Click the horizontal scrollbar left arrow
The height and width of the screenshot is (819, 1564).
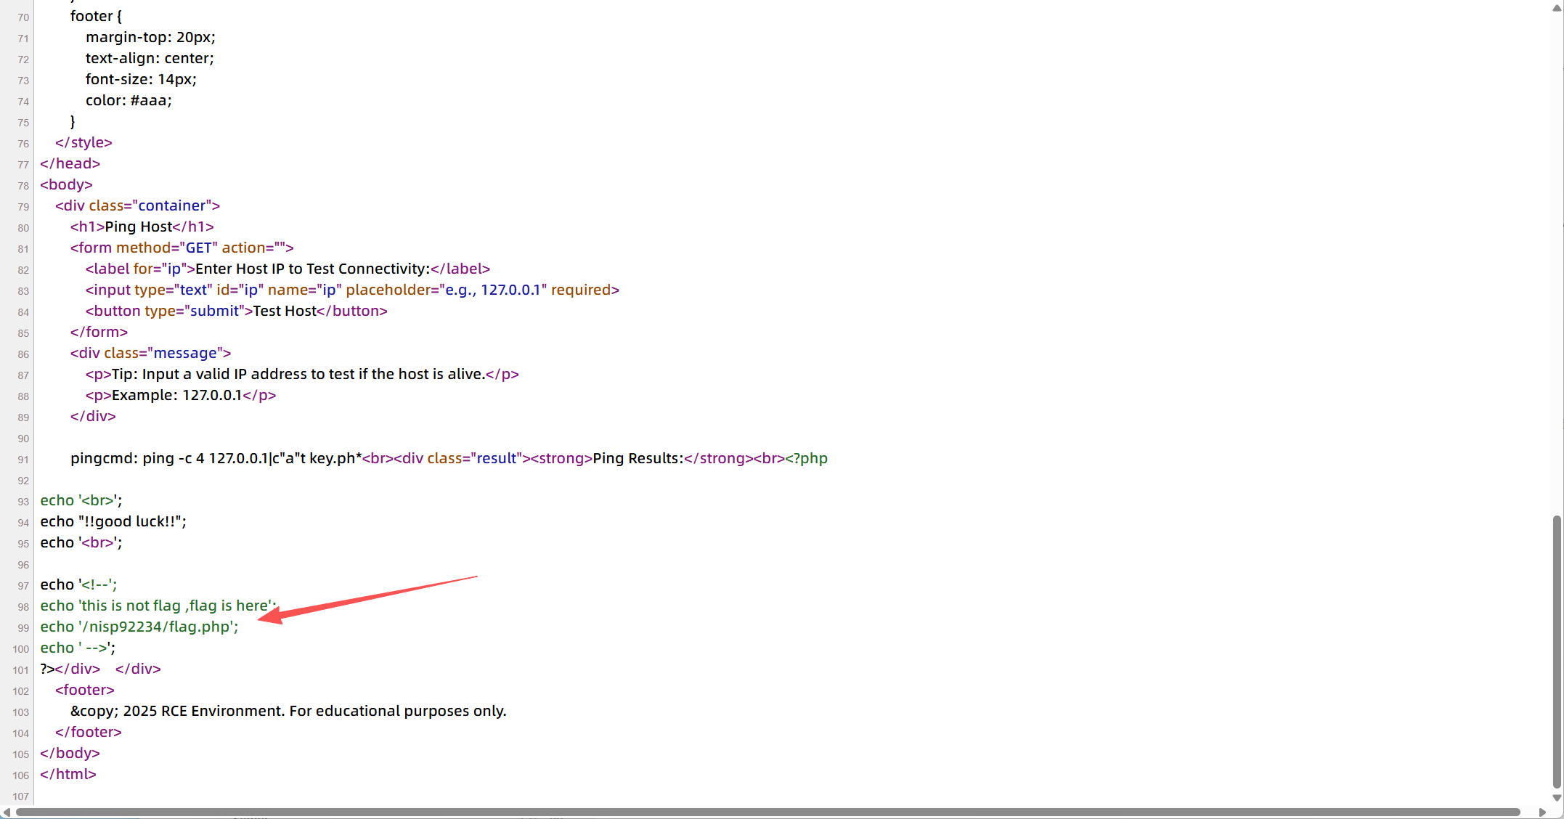7,812
